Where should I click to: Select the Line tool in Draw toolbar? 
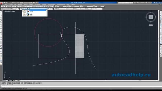tap(1, 12)
